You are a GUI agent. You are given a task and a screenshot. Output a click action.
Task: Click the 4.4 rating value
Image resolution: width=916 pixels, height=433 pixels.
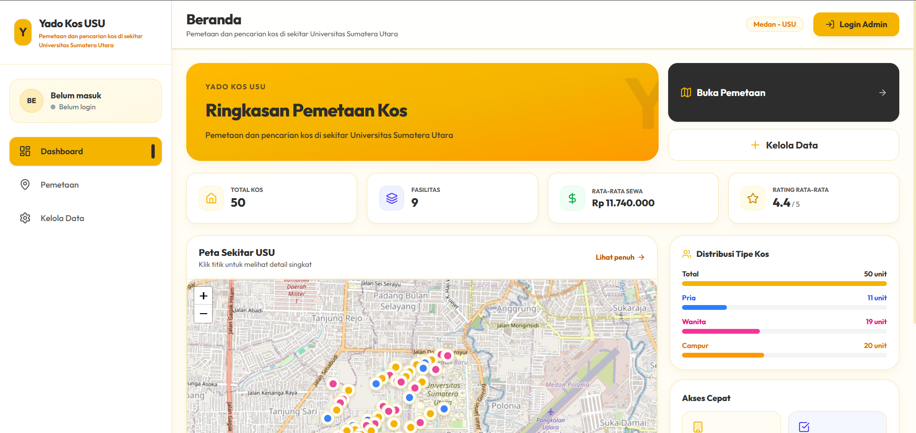[x=781, y=203]
